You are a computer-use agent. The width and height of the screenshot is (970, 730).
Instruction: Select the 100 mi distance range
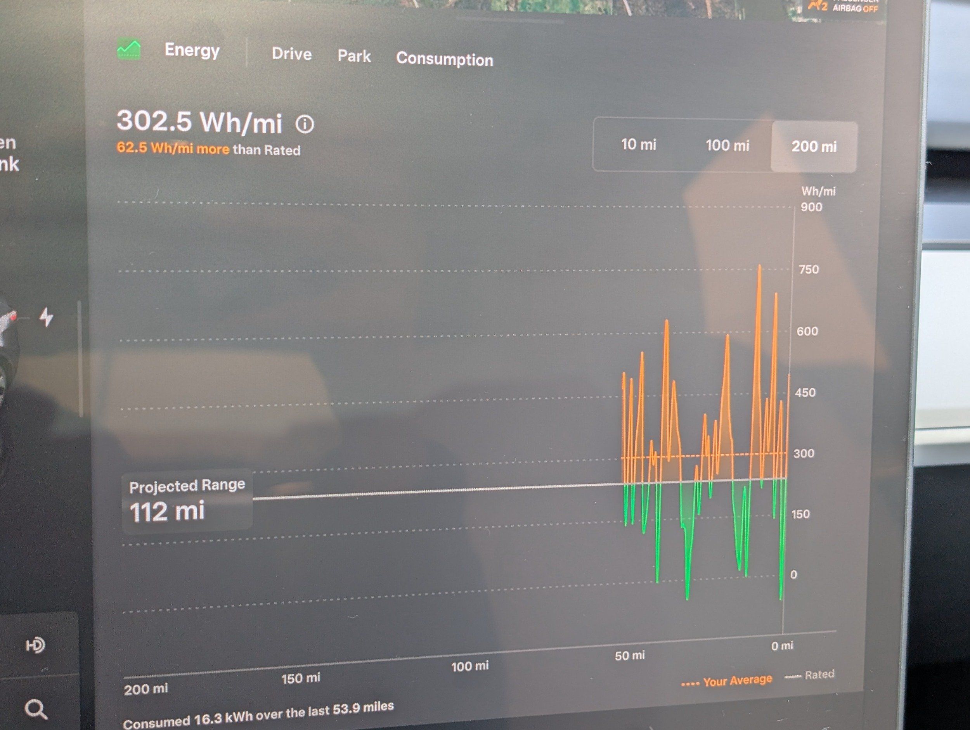727,145
